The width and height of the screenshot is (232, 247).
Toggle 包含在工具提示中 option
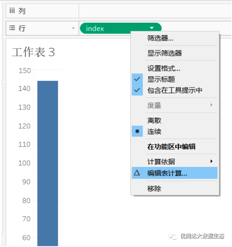tap(175, 90)
